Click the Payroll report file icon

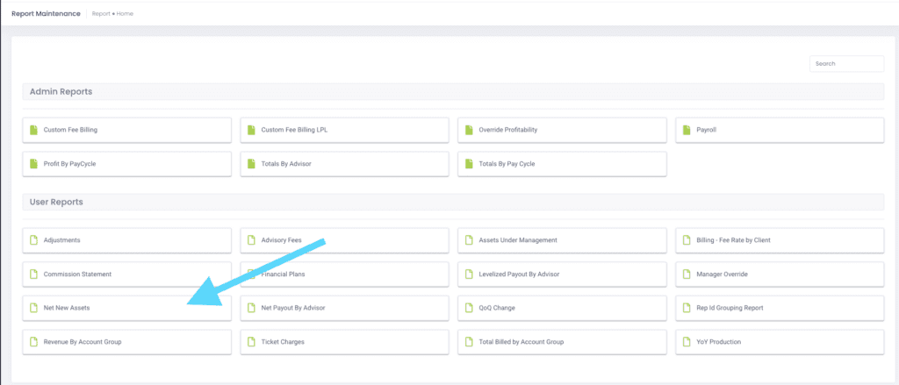tap(687, 130)
